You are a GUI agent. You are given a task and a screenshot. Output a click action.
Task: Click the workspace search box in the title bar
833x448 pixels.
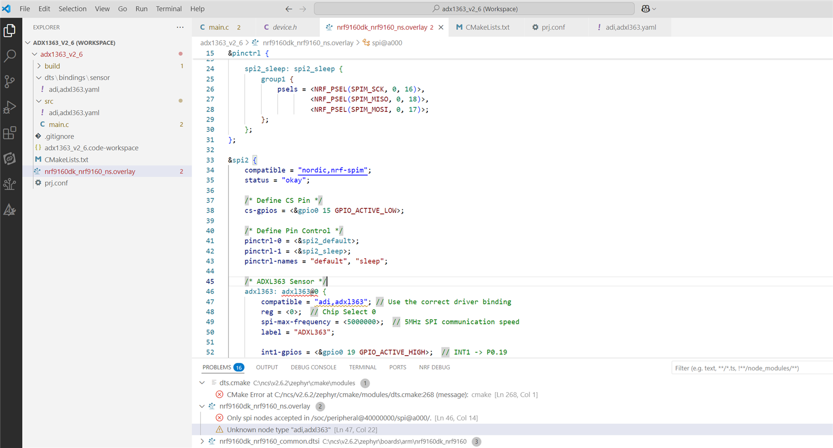click(x=474, y=9)
